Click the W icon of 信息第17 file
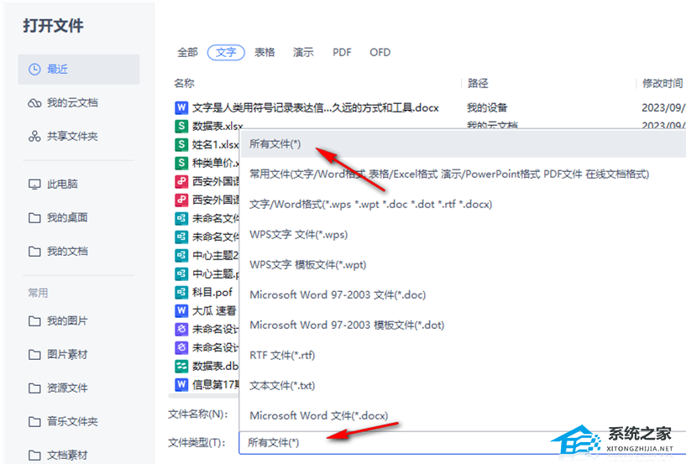Viewport: 686px width, 464px height. point(181,384)
